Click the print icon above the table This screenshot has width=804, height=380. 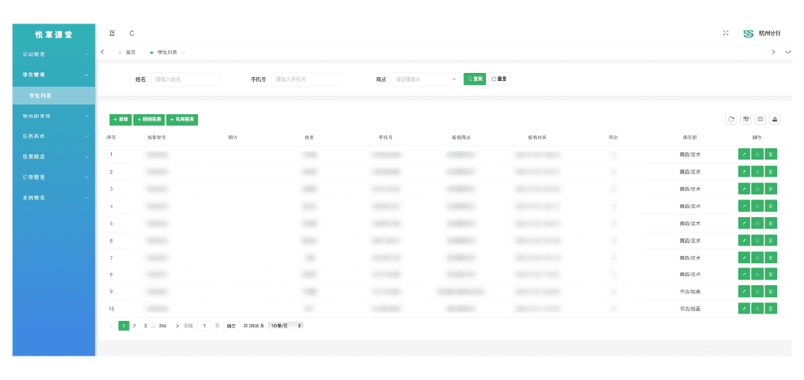tap(761, 119)
